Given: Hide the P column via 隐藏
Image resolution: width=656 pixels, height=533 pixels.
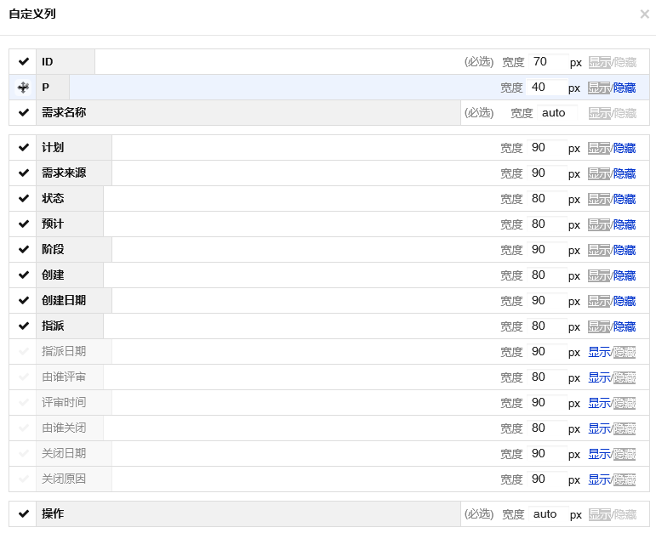Looking at the screenshot, I should pos(625,88).
